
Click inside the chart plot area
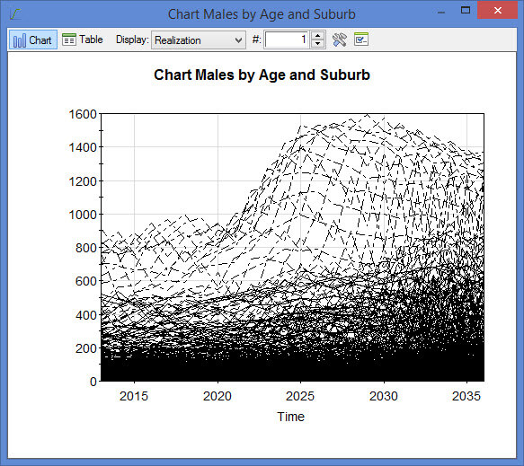coord(292,247)
